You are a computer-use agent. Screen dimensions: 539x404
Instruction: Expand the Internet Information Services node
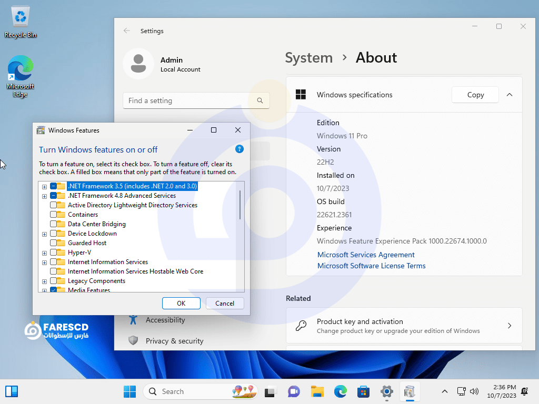44,263
